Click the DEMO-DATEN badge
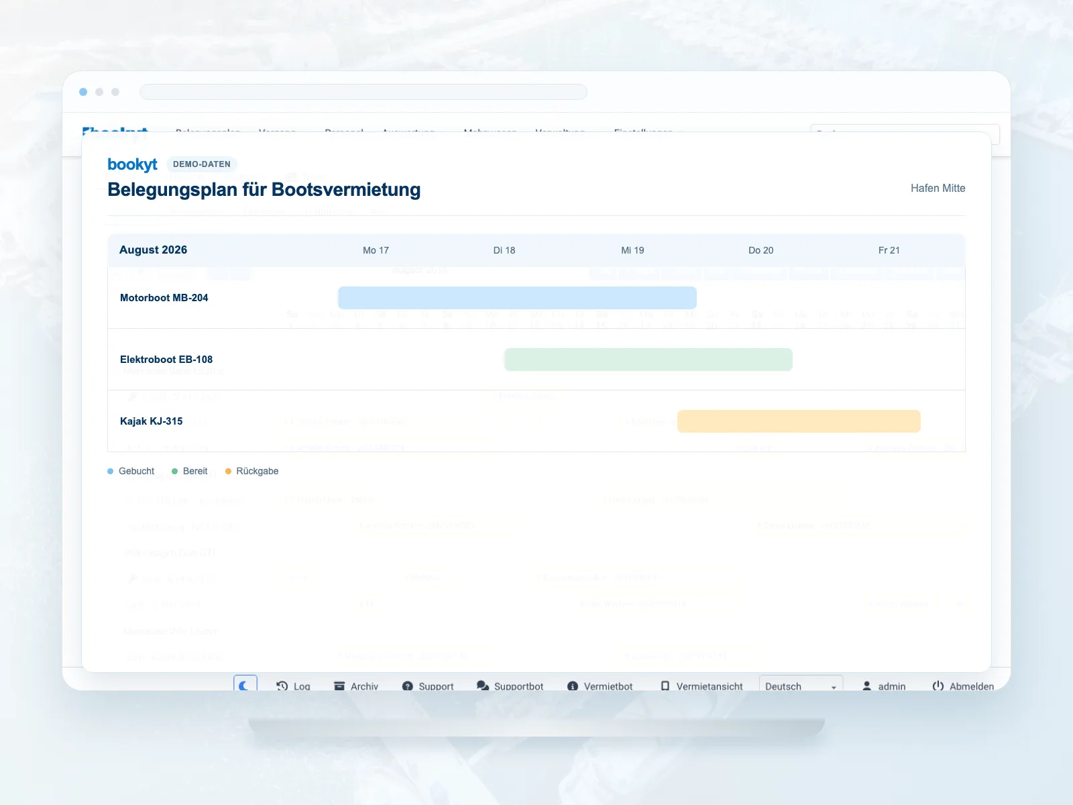 (202, 164)
